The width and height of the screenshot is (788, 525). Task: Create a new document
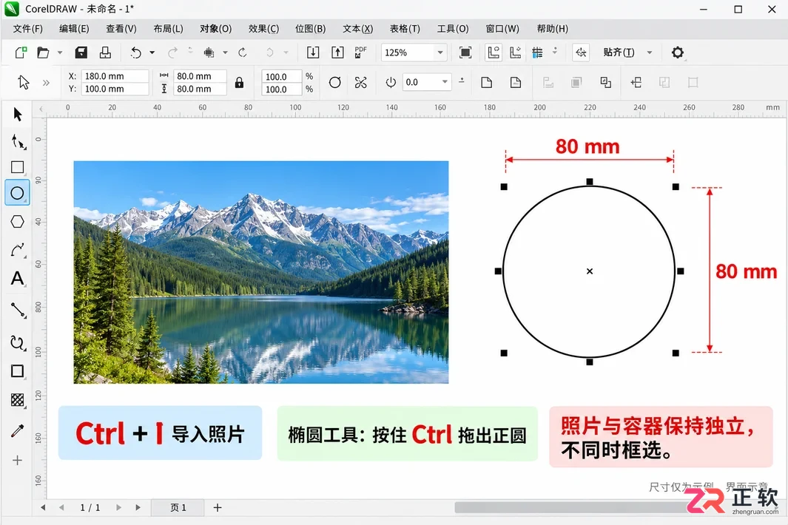[x=21, y=52]
